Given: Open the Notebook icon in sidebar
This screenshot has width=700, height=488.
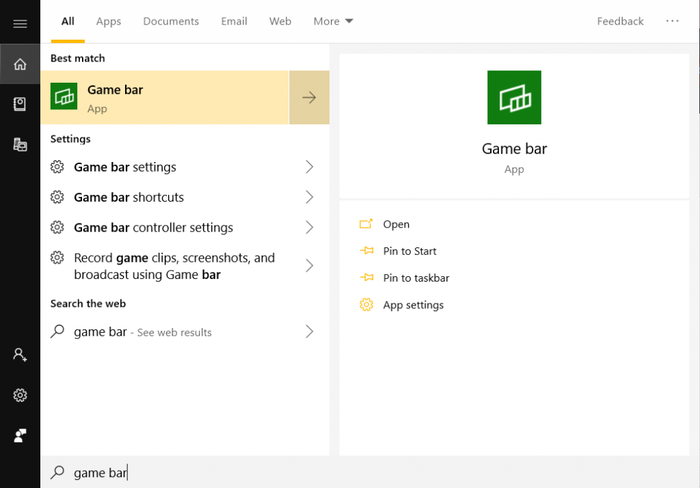Looking at the screenshot, I should pos(20,104).
